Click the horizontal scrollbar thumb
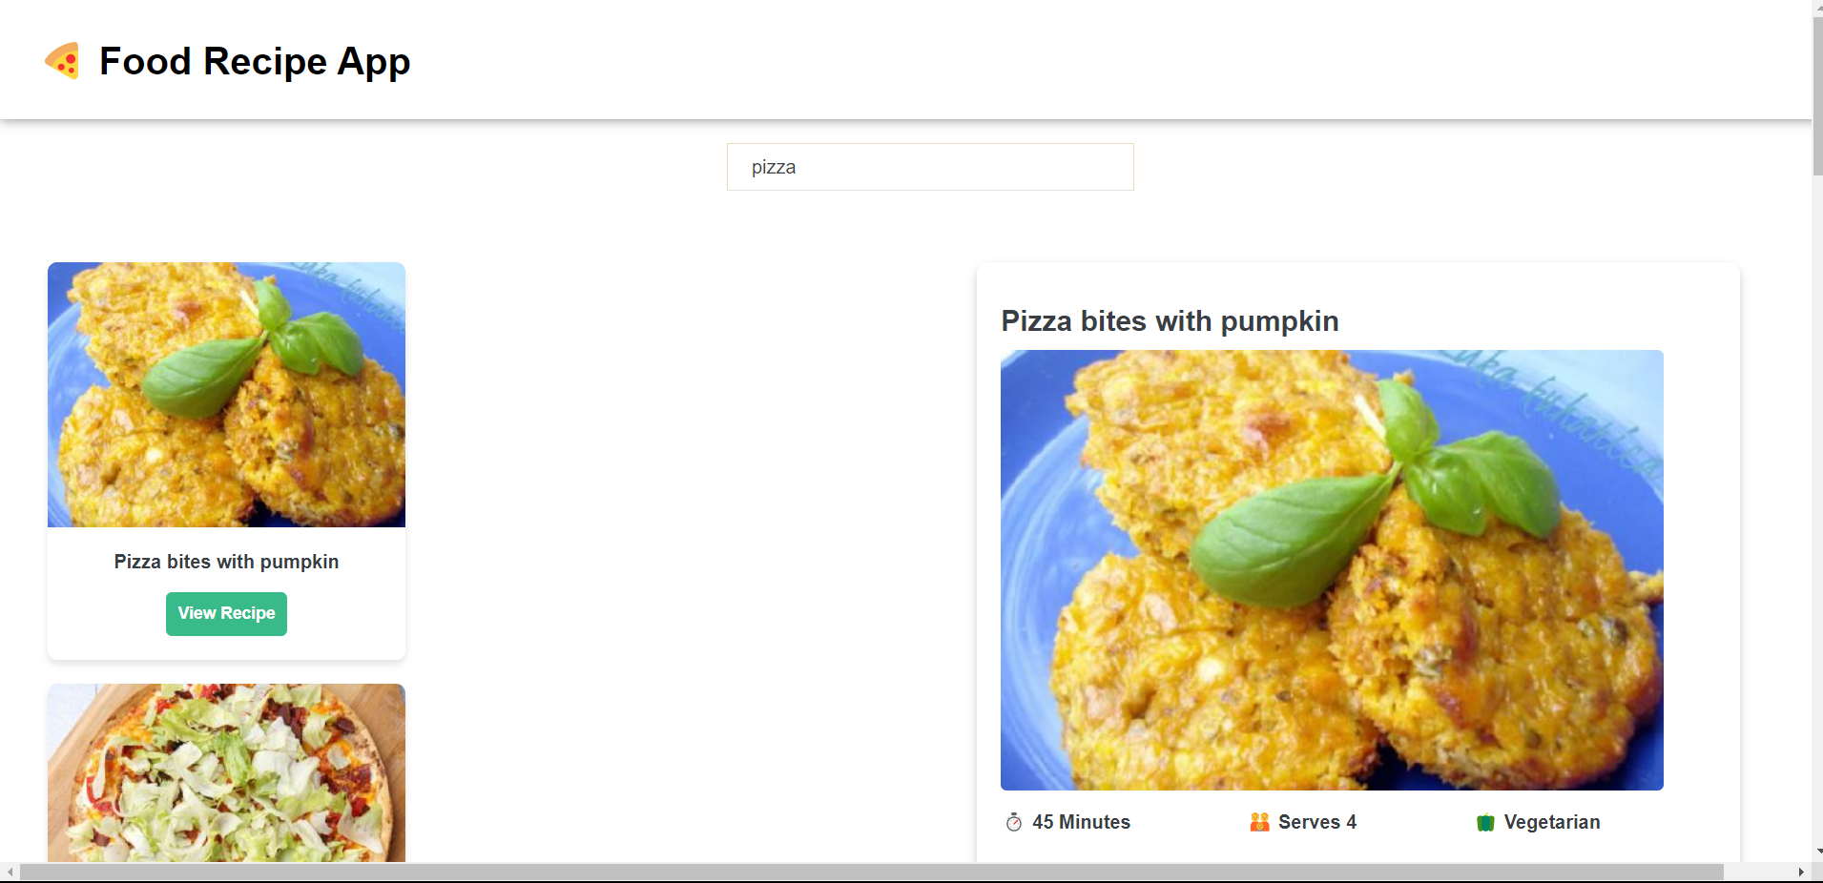The height and width of the screenshot is (883, 1823). [871, 873]
